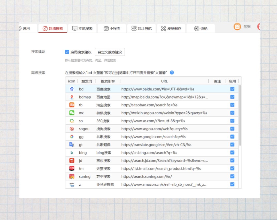Toggle the enable checkbox for suning row

click(232, 176)
